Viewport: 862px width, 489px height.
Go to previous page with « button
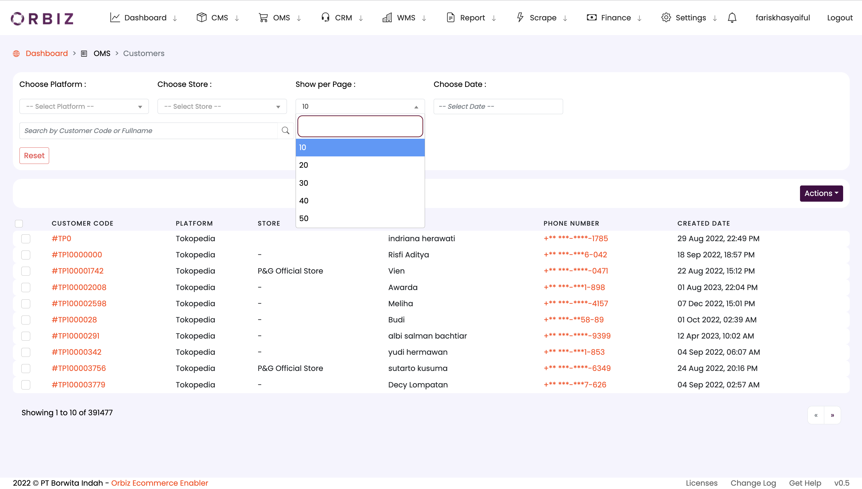click(x=816, y=415)
